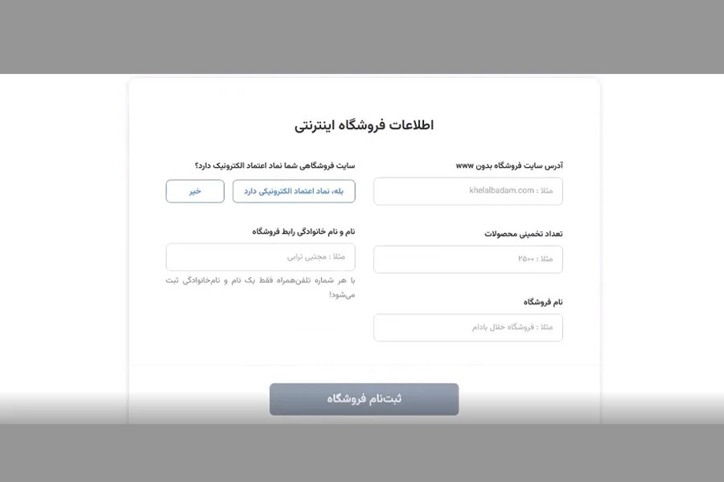Click the 'ثبت‌نام فروشگاه' register button

click(x=364, y=399)
